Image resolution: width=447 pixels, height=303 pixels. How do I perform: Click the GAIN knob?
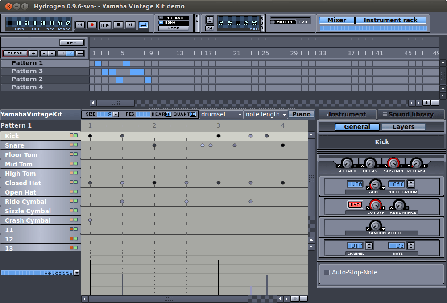coord(376,184)
